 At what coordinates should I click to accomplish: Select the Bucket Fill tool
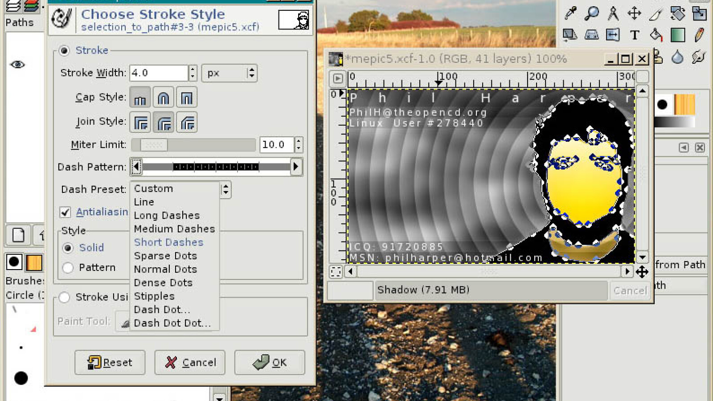(656, 35)
